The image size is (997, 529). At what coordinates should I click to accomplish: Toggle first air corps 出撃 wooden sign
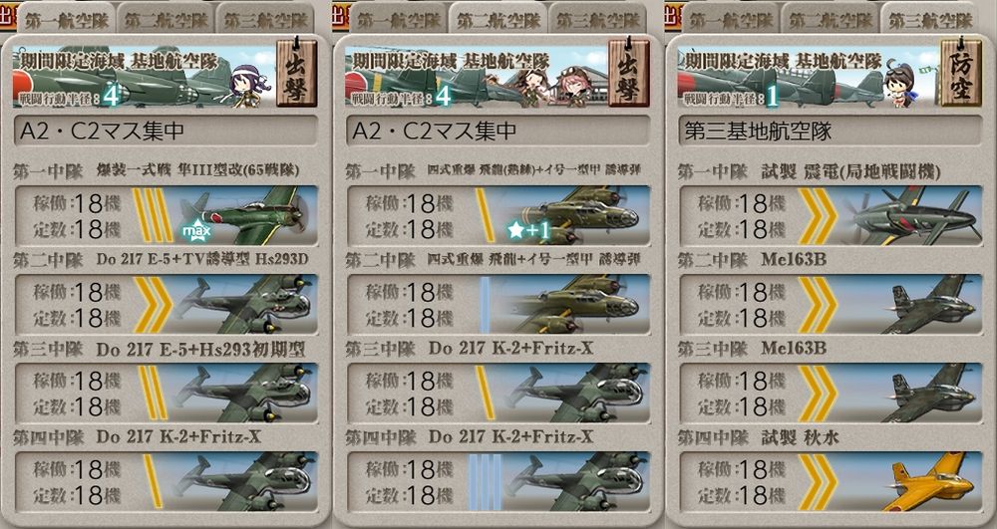[296, 72]
